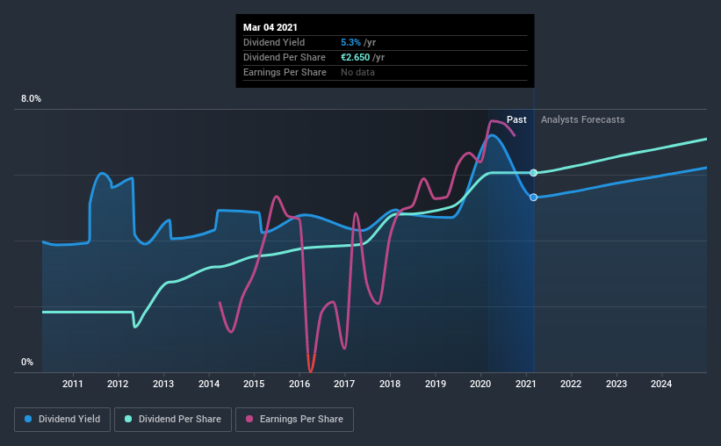Click the 2021 x-axis label
The width and height of the screenshot is (721, 446).
tap(525, 384)
